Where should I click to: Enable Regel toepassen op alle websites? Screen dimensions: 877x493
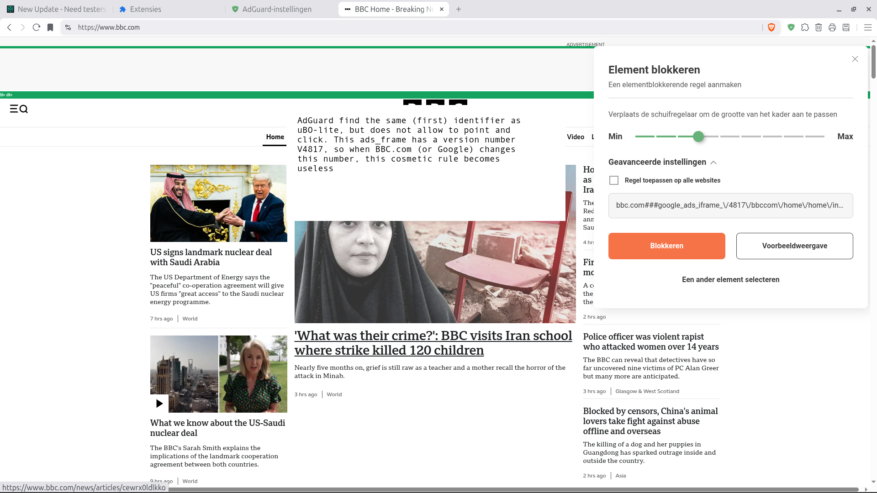click(x=614, y=180)
